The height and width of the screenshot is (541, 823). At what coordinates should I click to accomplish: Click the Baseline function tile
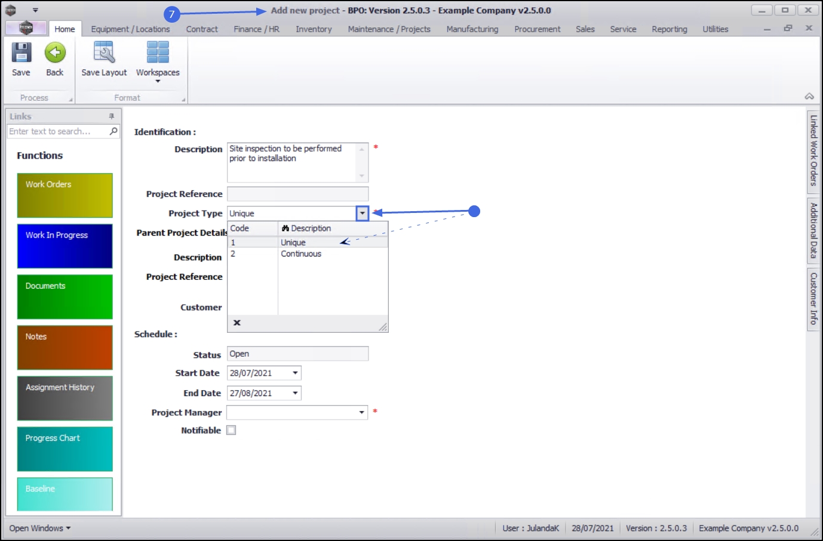[x=65, y=494]
